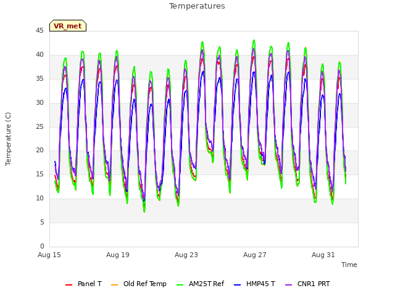Toggle Panel T series in legend
The height and width of the screenshot is (296, 395).
(83, 284)
